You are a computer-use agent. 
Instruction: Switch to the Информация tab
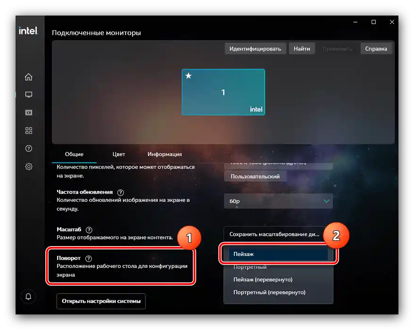165,154
